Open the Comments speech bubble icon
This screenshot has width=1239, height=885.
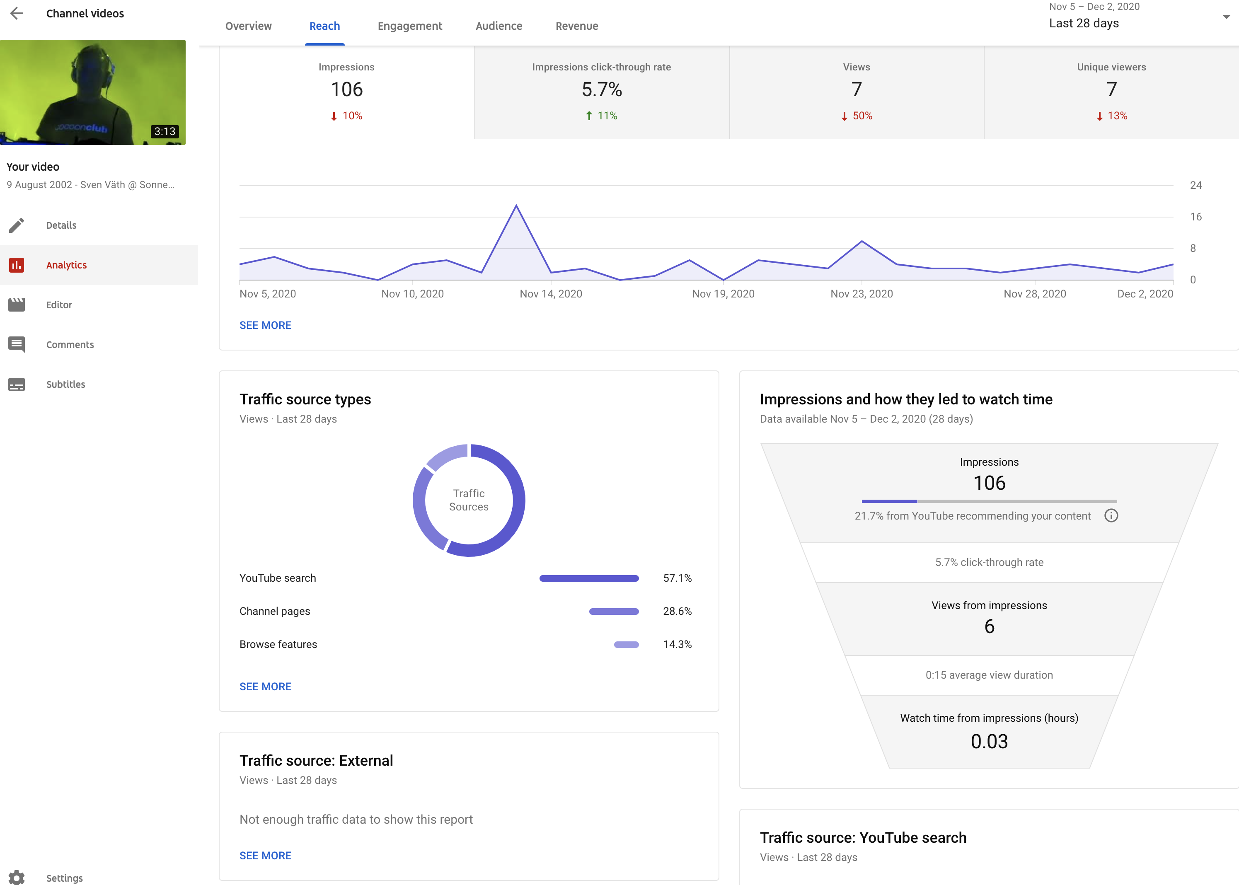coord(17,344)
